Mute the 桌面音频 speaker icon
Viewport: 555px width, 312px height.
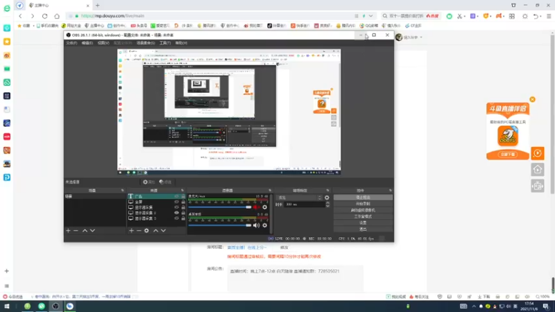click(x=256, y=225)
